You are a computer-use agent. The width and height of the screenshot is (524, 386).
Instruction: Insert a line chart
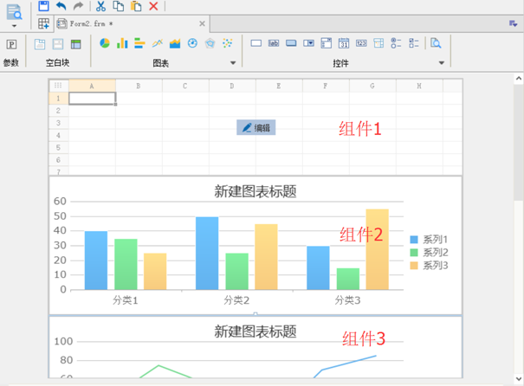pyautogui.click(x=158, y=43)
